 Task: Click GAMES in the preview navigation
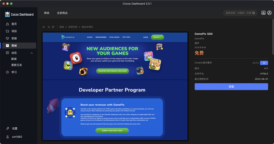(x=90, y=37)
